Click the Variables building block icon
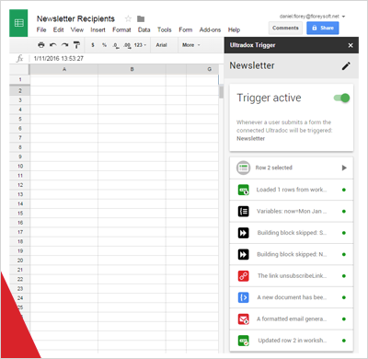Image resolution: width=368 pixels, height=359 pixels. 244,211
